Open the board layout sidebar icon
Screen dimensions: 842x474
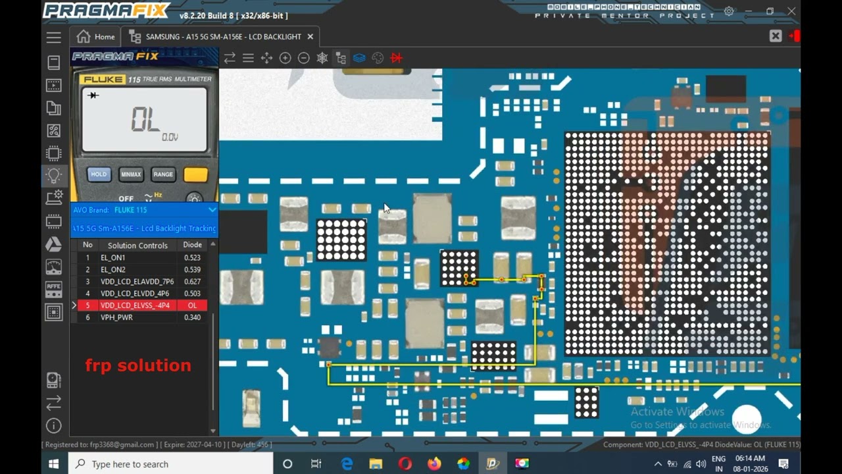click(x=54, y=311)
